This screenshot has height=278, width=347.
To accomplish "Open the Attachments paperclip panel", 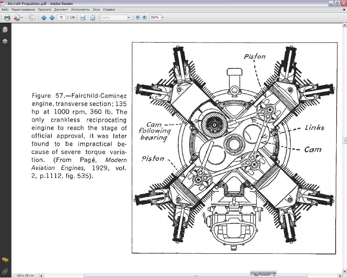I will [x=5, y=271].
